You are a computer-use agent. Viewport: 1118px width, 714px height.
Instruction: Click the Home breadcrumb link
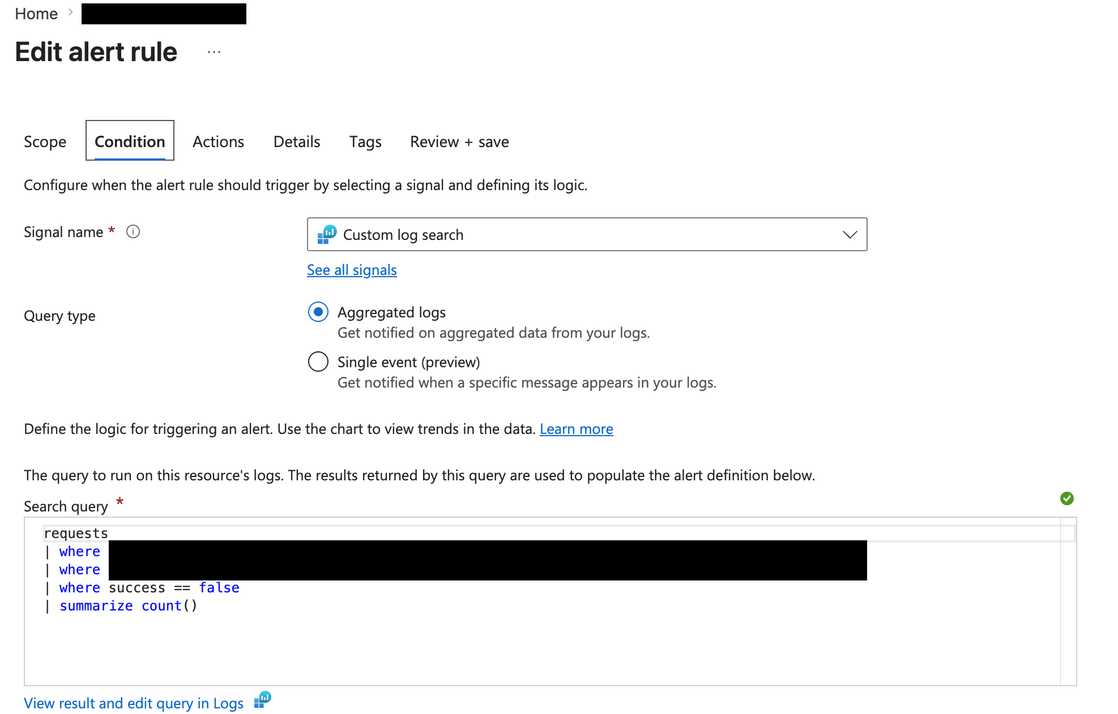(x=36, y=14)
